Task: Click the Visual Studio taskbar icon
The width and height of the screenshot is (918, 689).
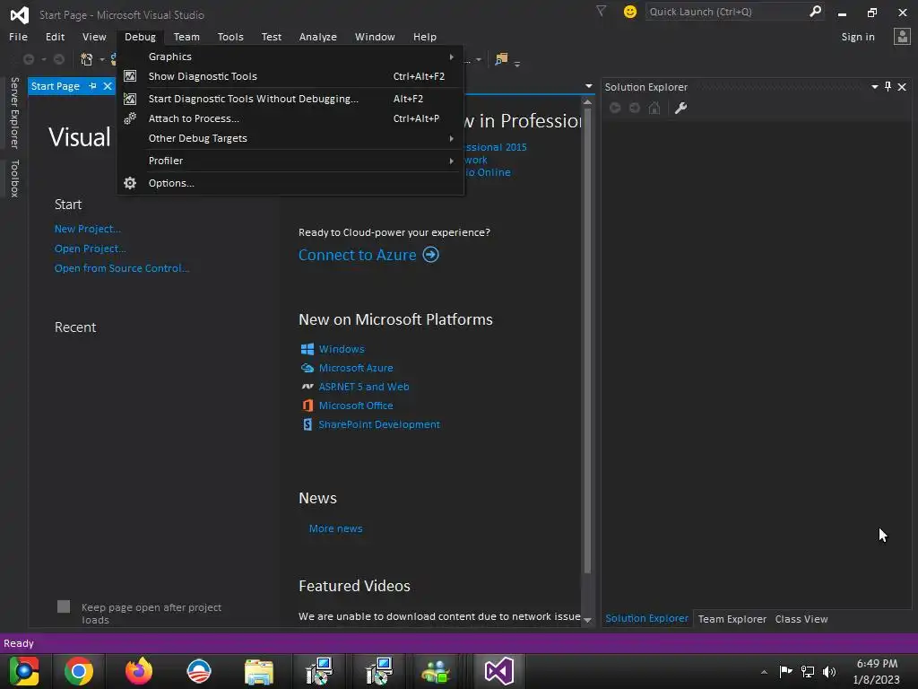Action: click(x=498, y=671)
